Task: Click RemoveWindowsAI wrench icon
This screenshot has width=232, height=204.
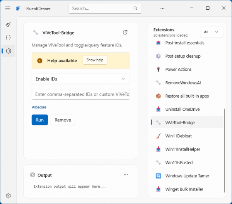Action: coord(158,83)
